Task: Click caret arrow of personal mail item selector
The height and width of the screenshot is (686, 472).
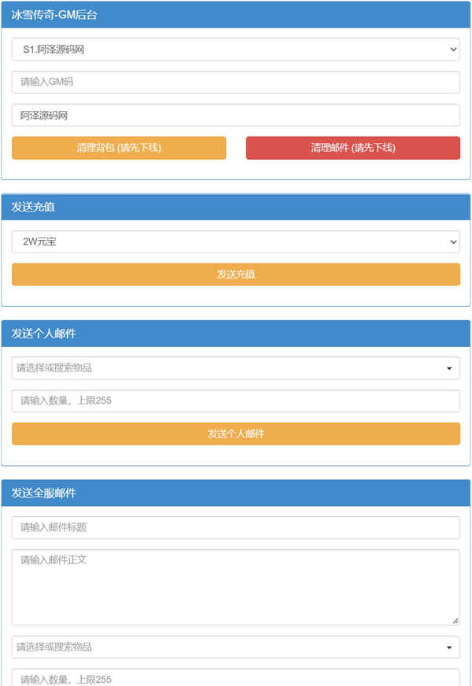Action: tap(449, 368)
